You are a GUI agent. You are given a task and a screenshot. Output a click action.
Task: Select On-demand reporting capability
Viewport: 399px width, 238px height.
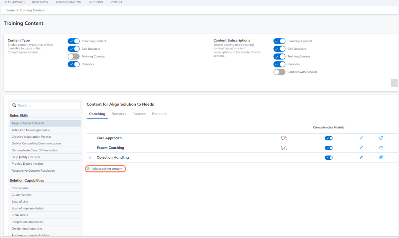point(45,229)
